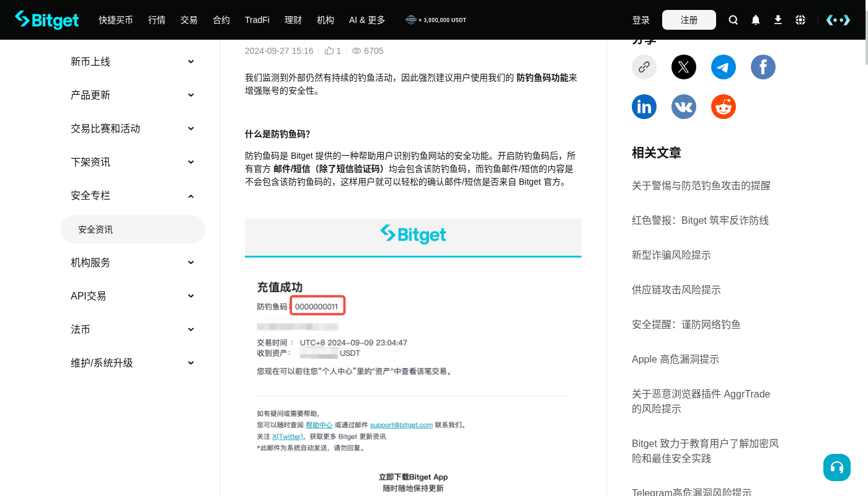Open the 快捷买币 nav menu
Viewport: 868px width, 496px height.
pyautogui.click(x=116, y=20)
